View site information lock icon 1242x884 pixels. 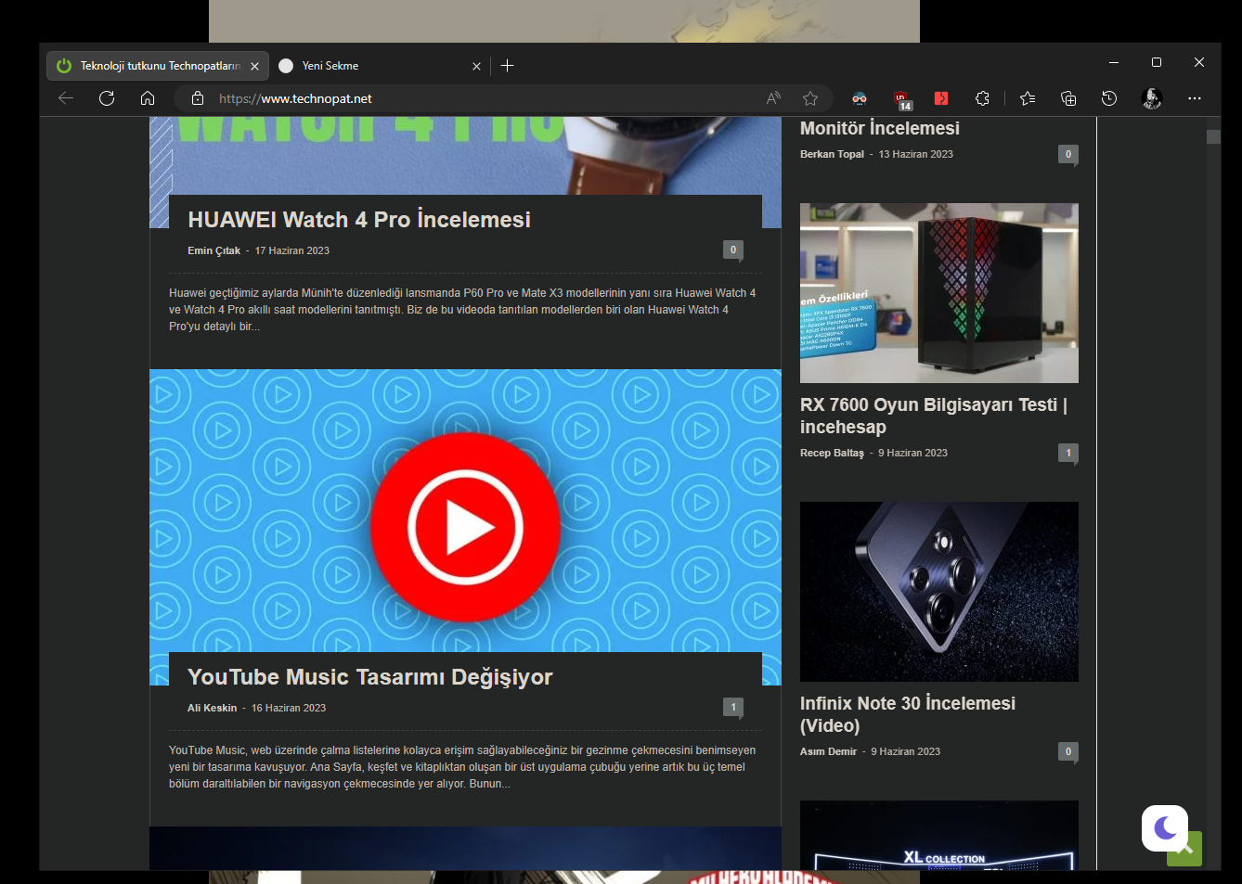click(197, 98)
